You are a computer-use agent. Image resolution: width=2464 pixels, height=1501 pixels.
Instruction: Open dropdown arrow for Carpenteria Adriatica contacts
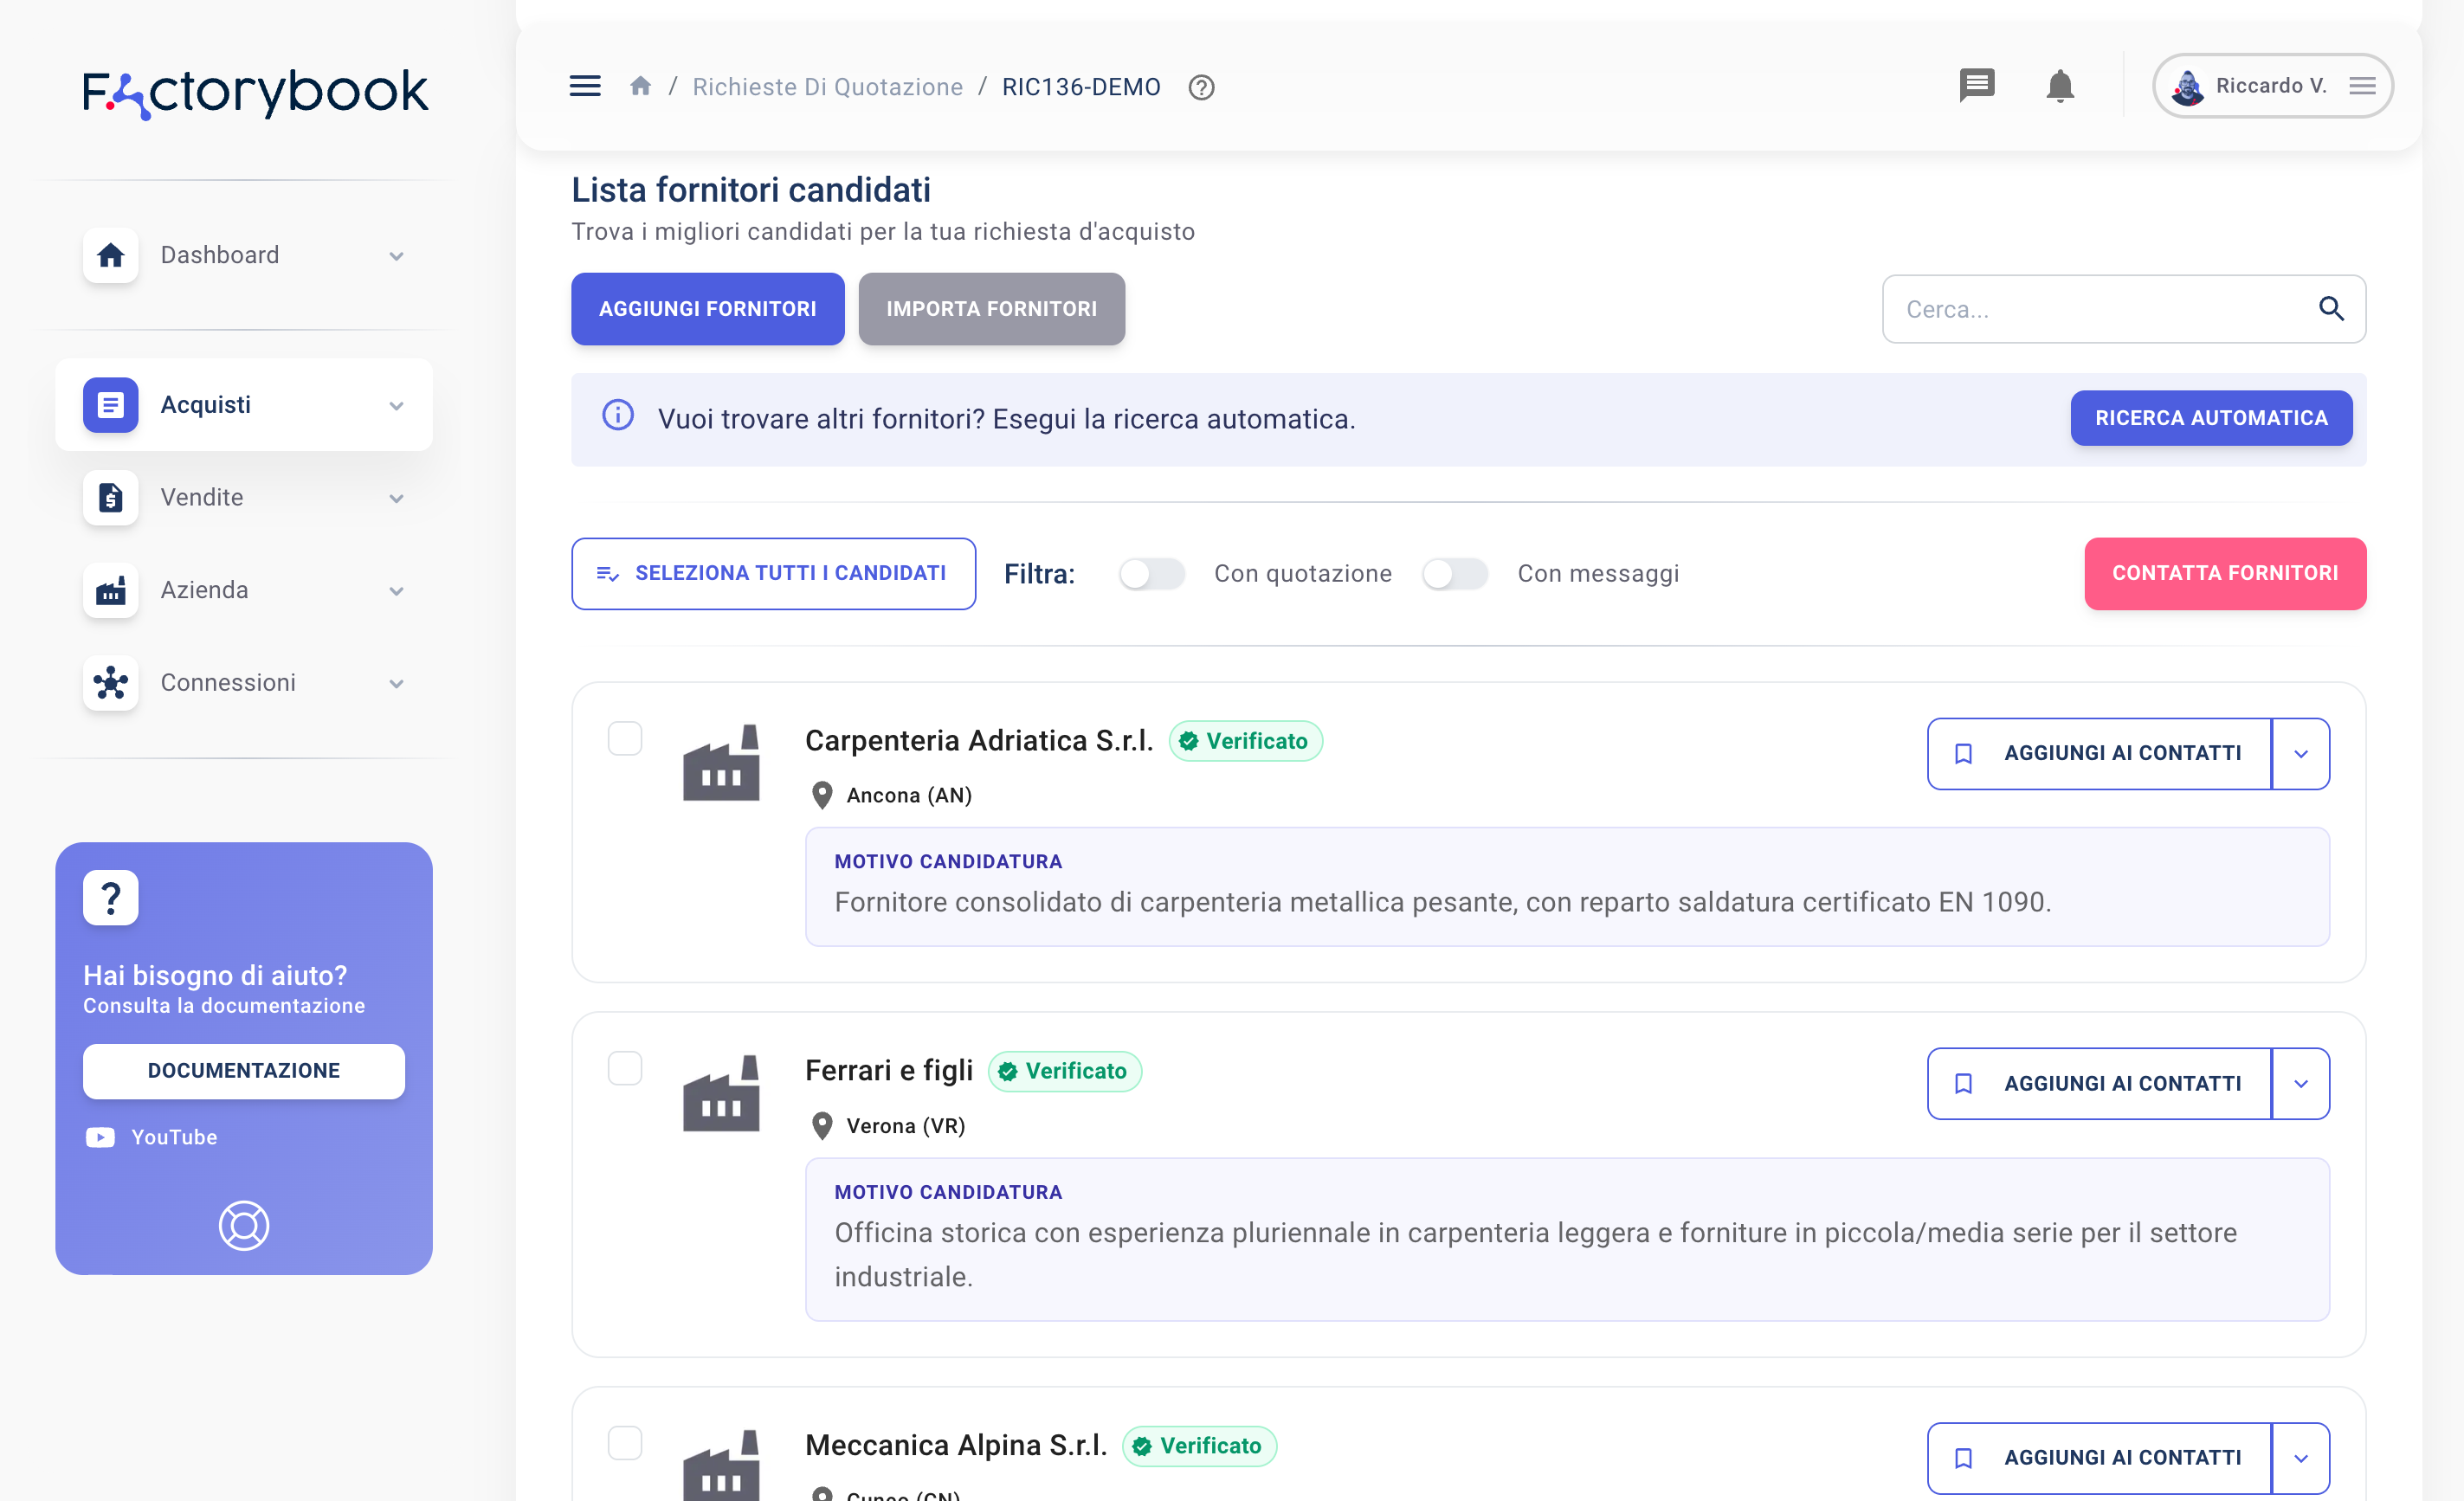pos(2301,754)
